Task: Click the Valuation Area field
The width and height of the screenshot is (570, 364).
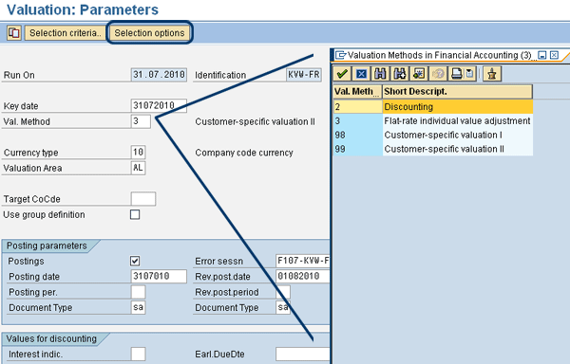Action: [x=138, y=168]
